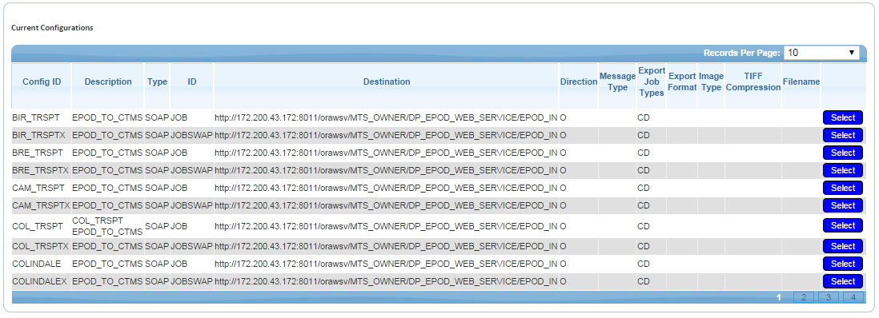Select the BIR_TRSPTX configuration row
879x318 pixels.
click(x=842, y=135)
